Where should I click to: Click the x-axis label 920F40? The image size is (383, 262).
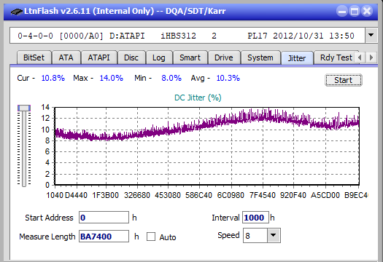point(293,195)
